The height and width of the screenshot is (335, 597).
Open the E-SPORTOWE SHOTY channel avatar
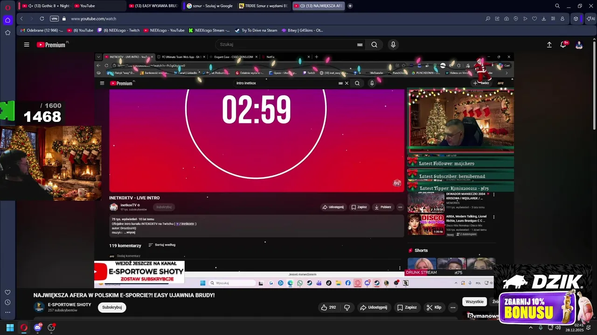pyautogui.click(x=39, y=307)
